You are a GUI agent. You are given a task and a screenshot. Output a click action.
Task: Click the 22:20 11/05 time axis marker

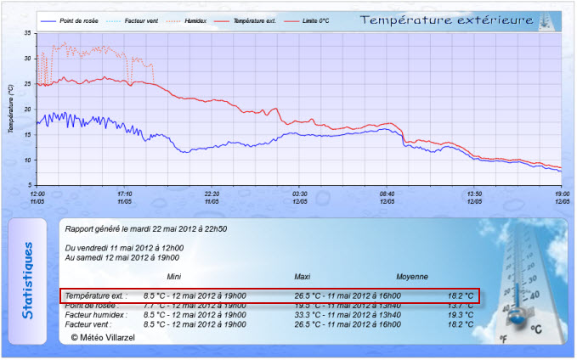click(x=212, y=198)
